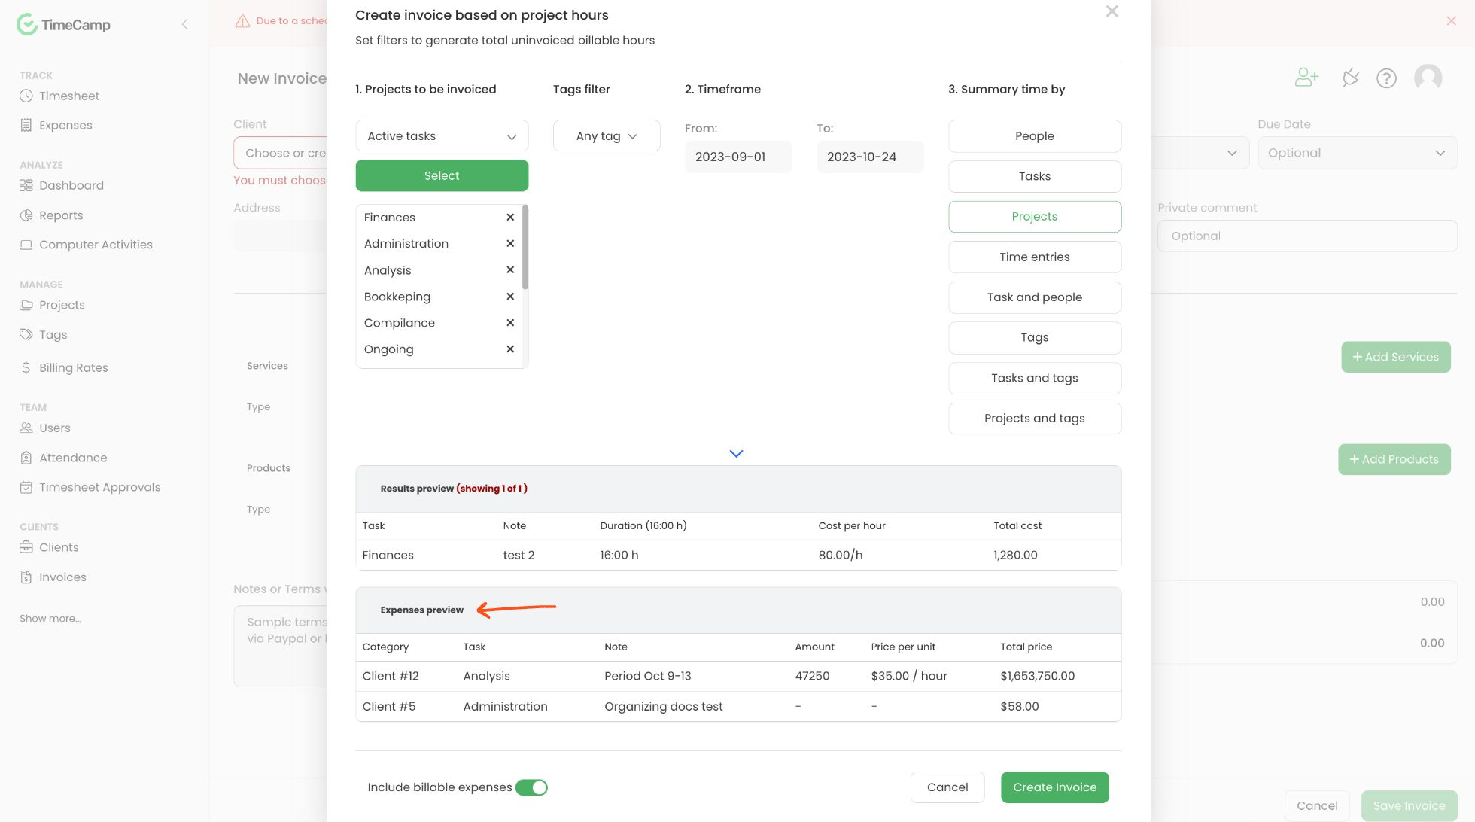Remove Ongoing from the selected projects list
Screen dimensions: 1475x822
point(510,349)
